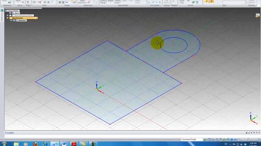Open Adobe Reader from taskbar
Screen dimensions: 261x146
click(74, 144)
